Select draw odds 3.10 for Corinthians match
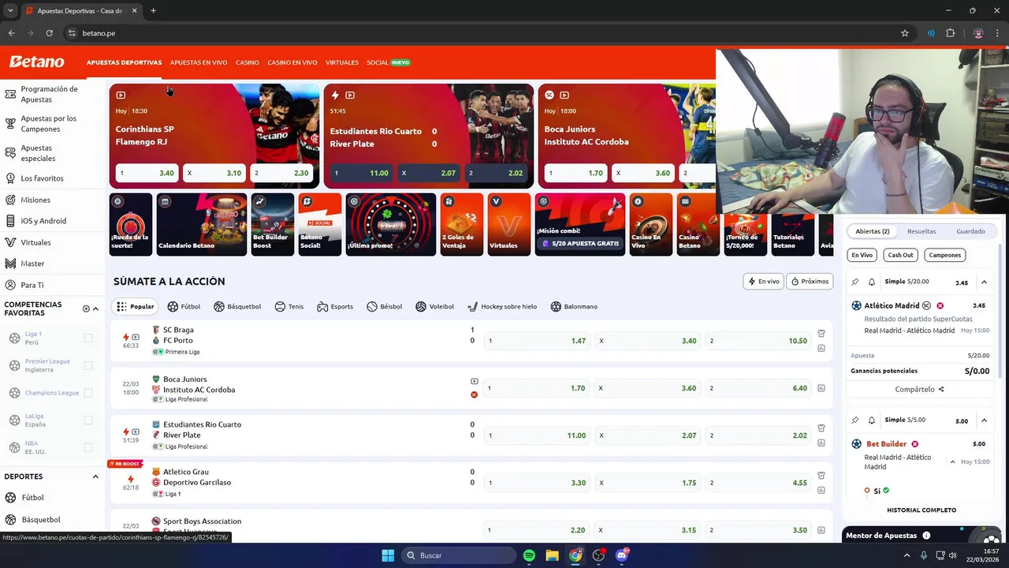This screenshot has width=1009, height=568. coord(214,173)
